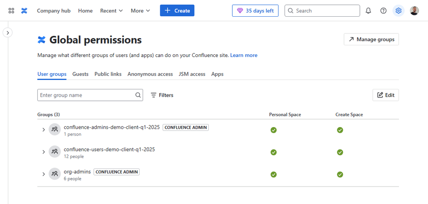Screen dimensions: 428x204
Task: Click the CONFLUENCE ADMIN badge beside confluence-admins-demo-client-q1-2025
Action: point(186,127)
